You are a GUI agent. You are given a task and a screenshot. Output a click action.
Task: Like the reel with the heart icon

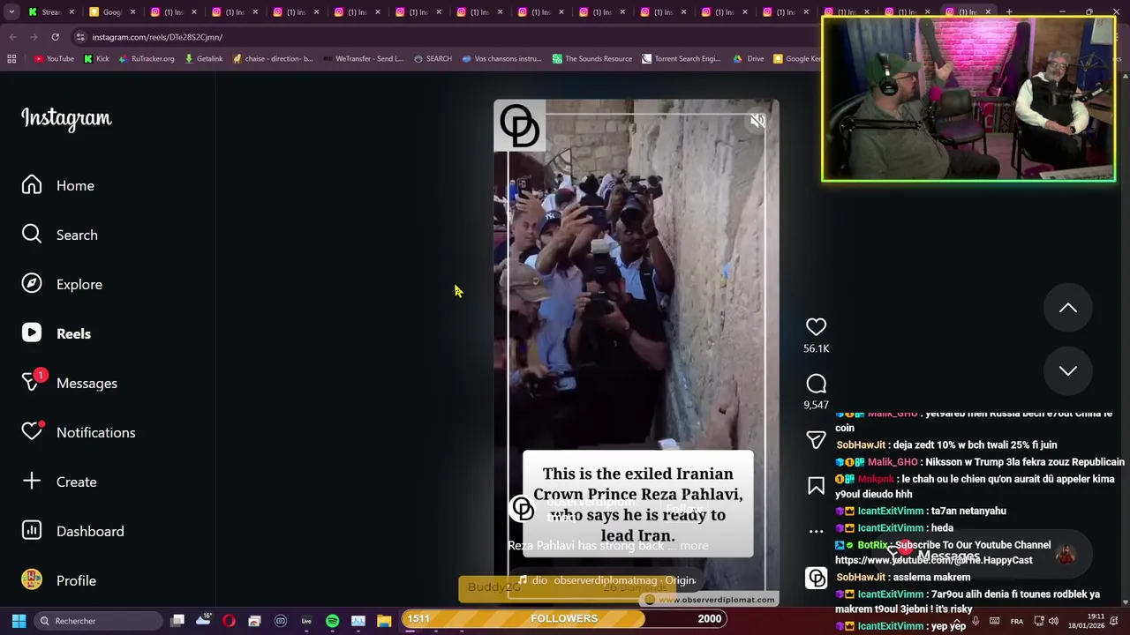[x=816, y=327]
